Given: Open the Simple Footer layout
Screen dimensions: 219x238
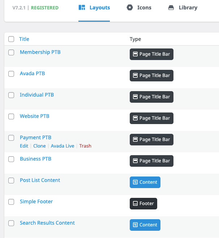Looking at the screenshot, I should click(36, 201).
